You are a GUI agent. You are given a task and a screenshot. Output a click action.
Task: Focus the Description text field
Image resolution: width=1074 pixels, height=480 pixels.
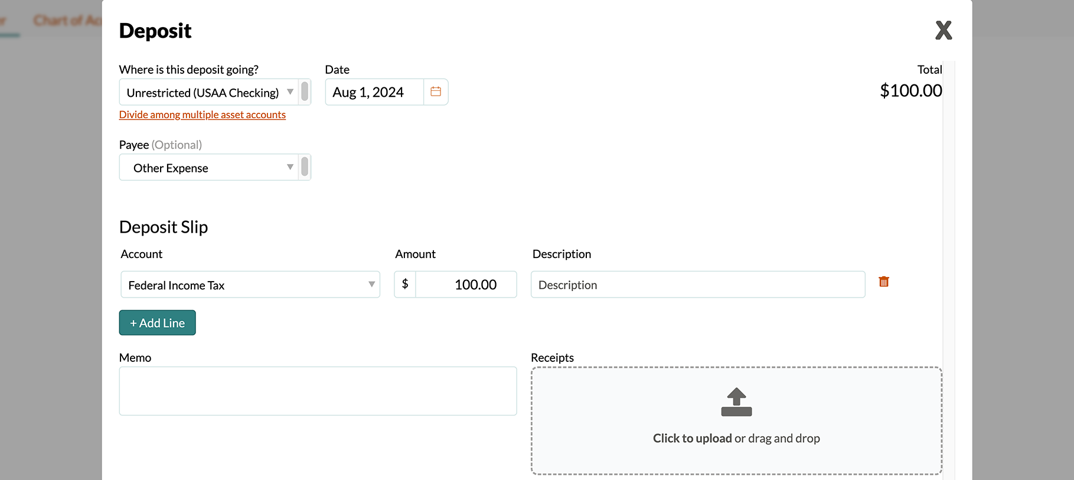point(697,285)
